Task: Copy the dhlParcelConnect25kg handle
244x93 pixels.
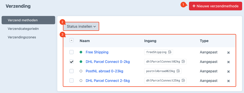Action: pos(183,81)
